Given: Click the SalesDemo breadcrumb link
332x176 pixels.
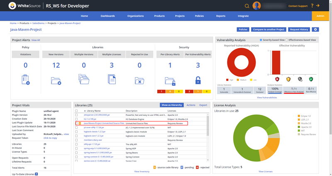Looking at the screenshot, I should (x=38, y=23).
